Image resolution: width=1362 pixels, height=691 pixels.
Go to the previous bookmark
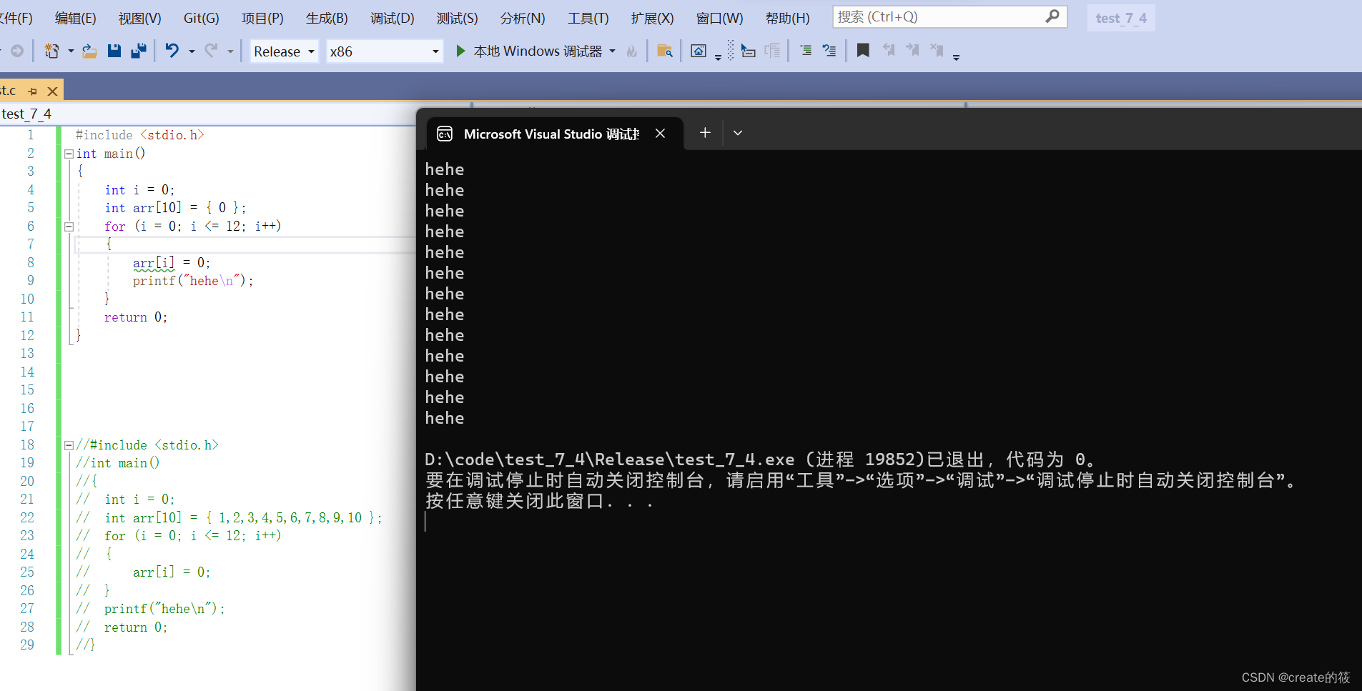point(889,50)
